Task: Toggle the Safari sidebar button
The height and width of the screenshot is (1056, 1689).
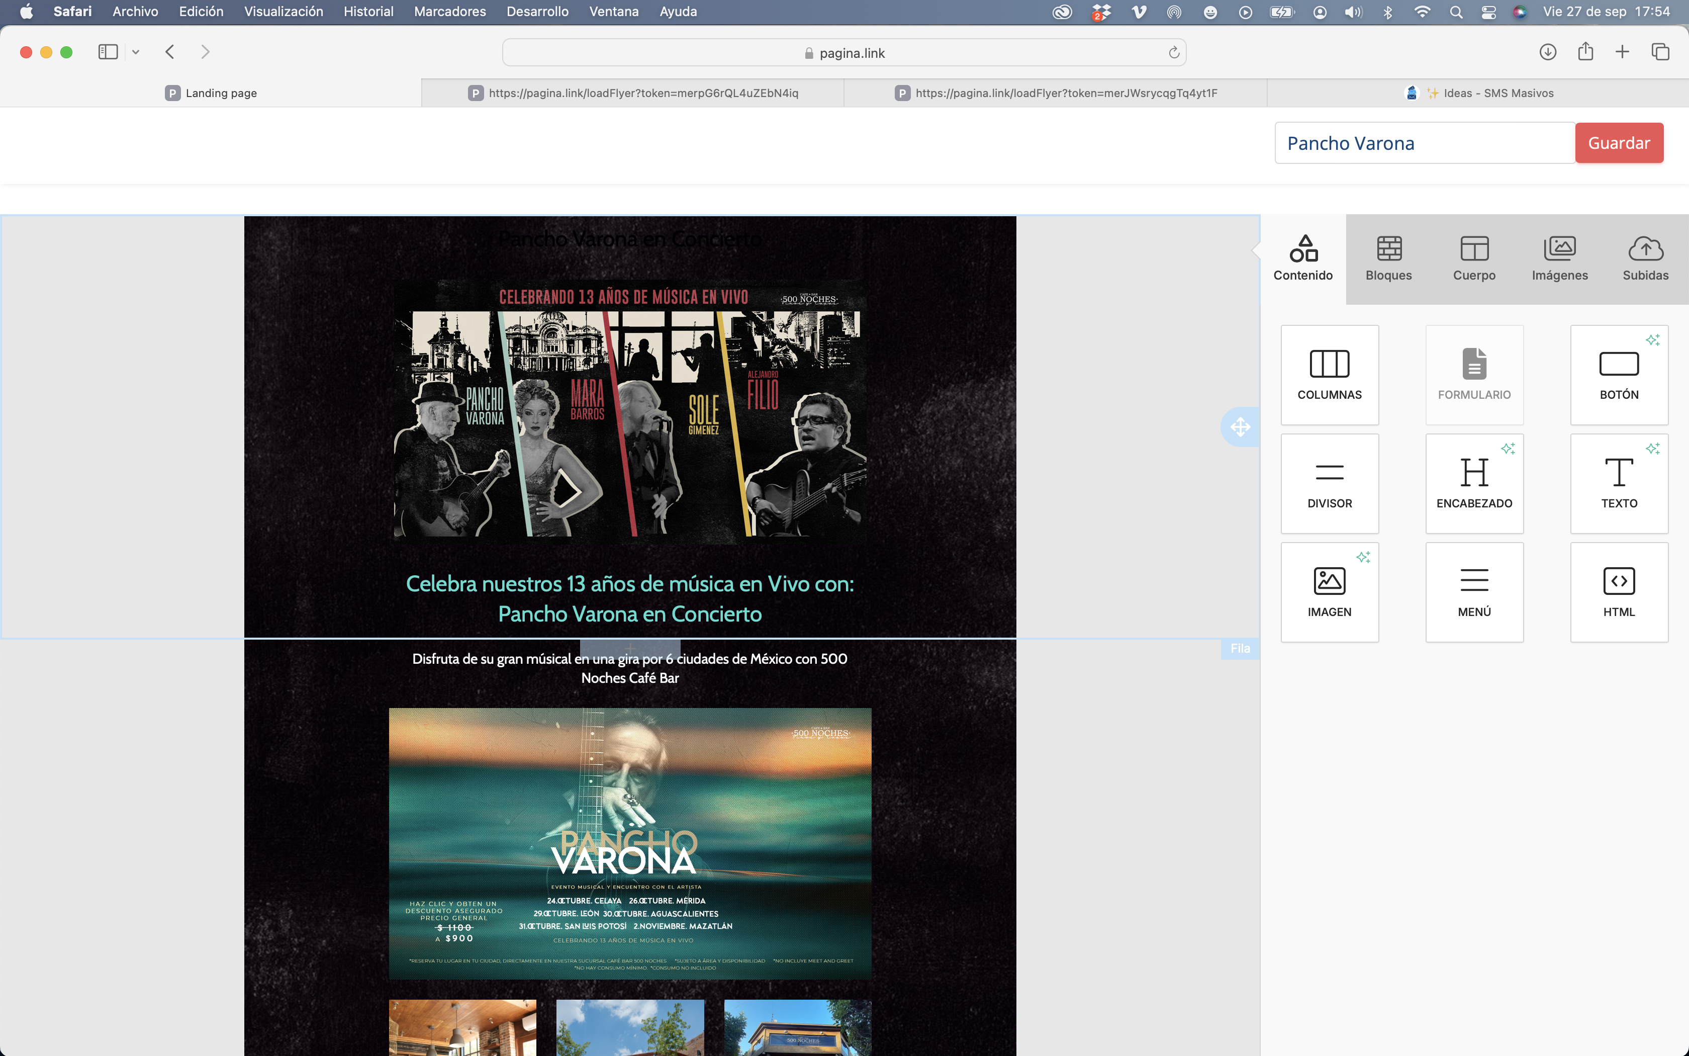Action: [108, 52]
